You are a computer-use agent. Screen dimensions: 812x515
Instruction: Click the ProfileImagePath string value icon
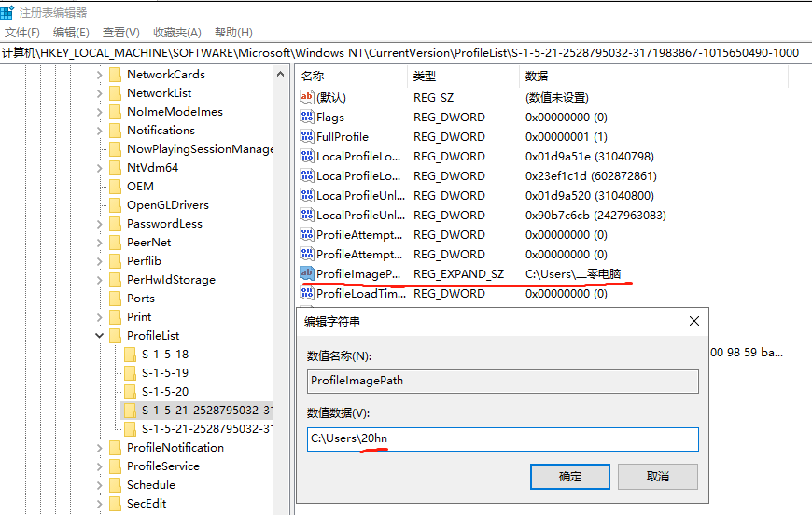307,273
